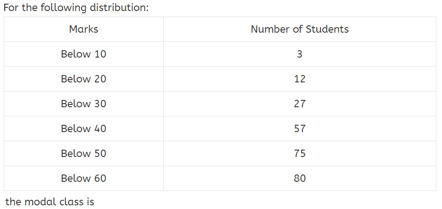
Task: Click the "the modal class is" text
Action: pyautogui.click(x=50, y=202)
